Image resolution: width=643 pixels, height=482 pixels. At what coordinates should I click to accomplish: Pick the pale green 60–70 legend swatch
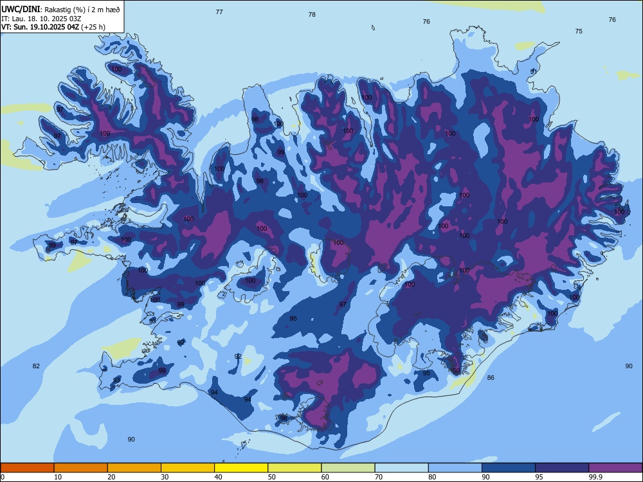[x=348, y=468]
